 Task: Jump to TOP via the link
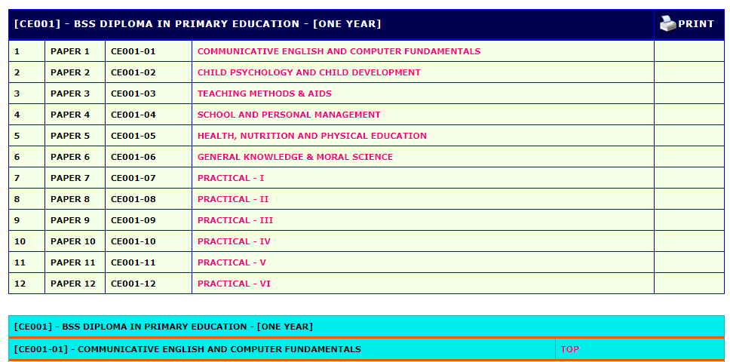pyautogui.click(x=569, y=349)
